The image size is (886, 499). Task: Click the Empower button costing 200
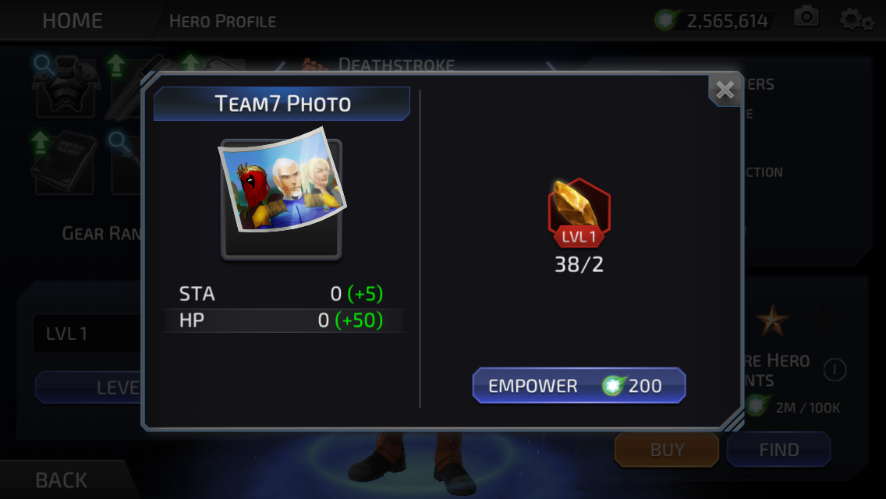tap(579, 385)
